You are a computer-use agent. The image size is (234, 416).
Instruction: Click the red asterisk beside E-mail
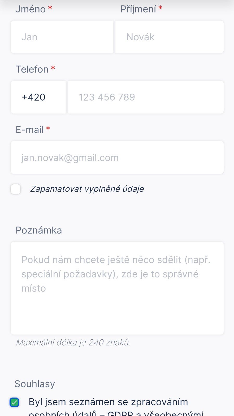48,129
